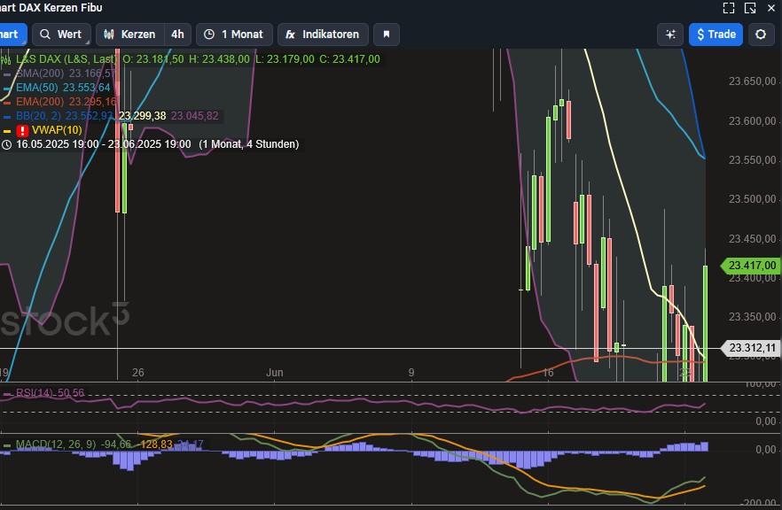
Task: Open the Wert search selector
Action: coord(62,35)
